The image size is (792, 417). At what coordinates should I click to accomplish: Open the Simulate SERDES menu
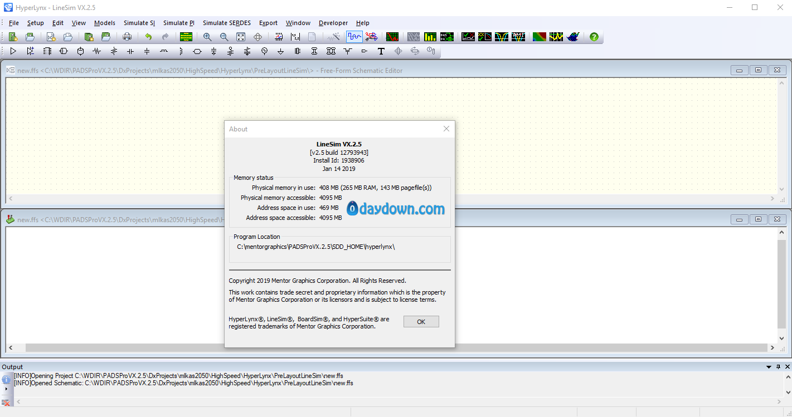pos(227,23)
